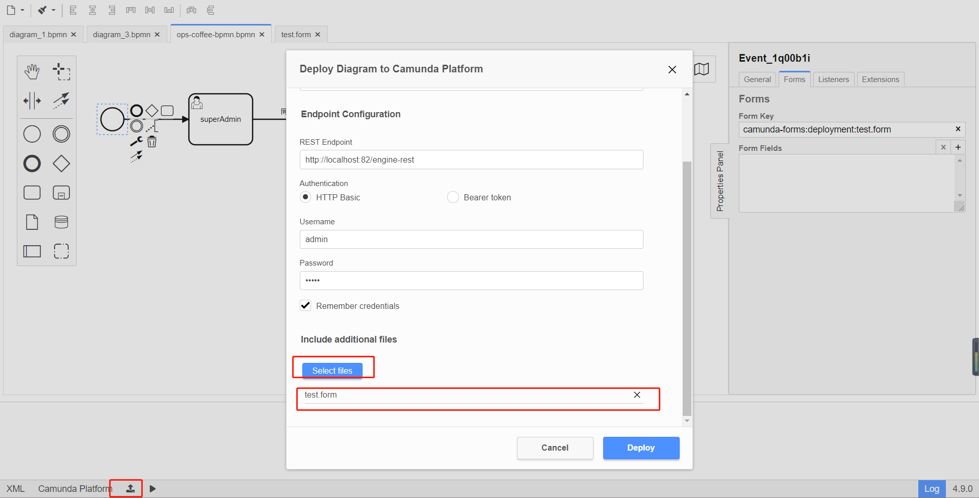
Task: Activate the lasso selection tool
Action: click(x=61, y=72)
